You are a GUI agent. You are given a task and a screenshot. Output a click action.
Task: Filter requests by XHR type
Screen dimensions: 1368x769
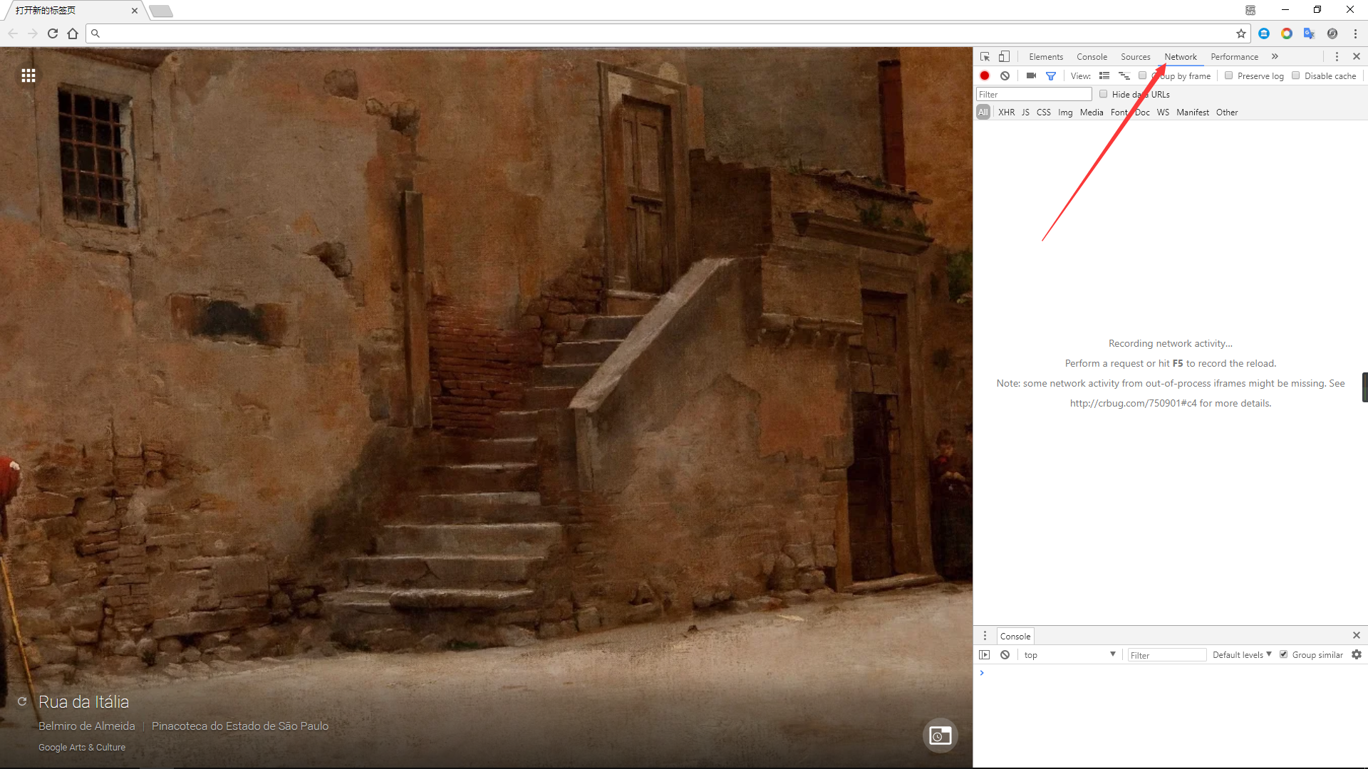pyautogui.click(x=1006, y=113)
